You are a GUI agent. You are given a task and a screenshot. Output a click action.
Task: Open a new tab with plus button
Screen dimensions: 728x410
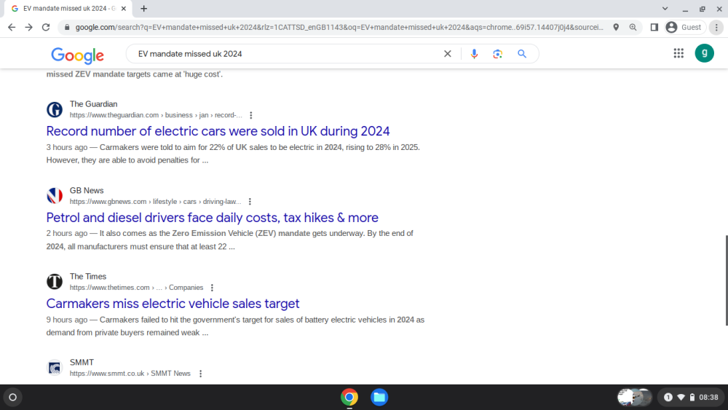[x=144, y=8]
